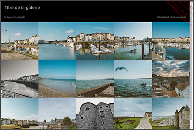Screen dimensions: 194x130
Task: Open black-and-white stone castle tower thumbnail
Action: click(x=95, y=114)
